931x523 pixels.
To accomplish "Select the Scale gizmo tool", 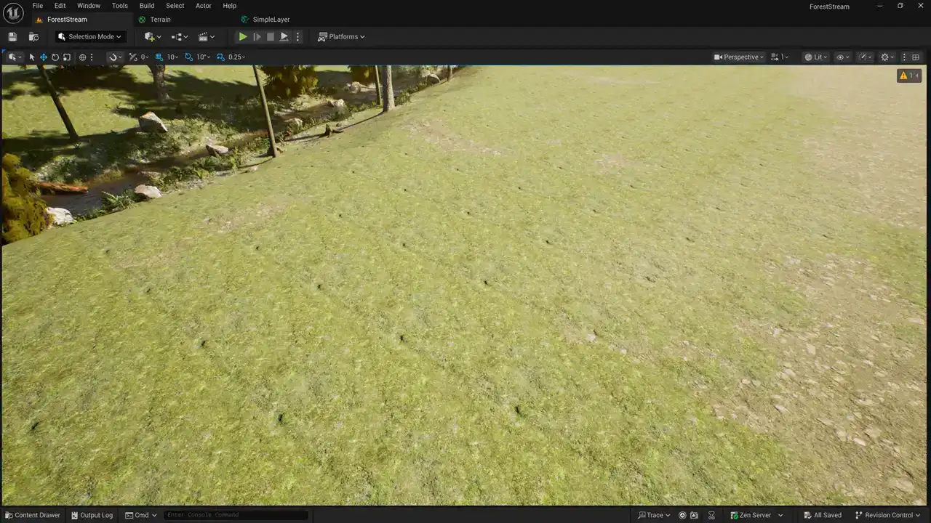I will (x=67, y=57).
